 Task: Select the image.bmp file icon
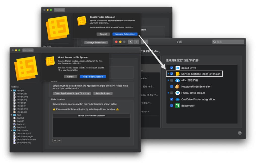click(14, 109)
